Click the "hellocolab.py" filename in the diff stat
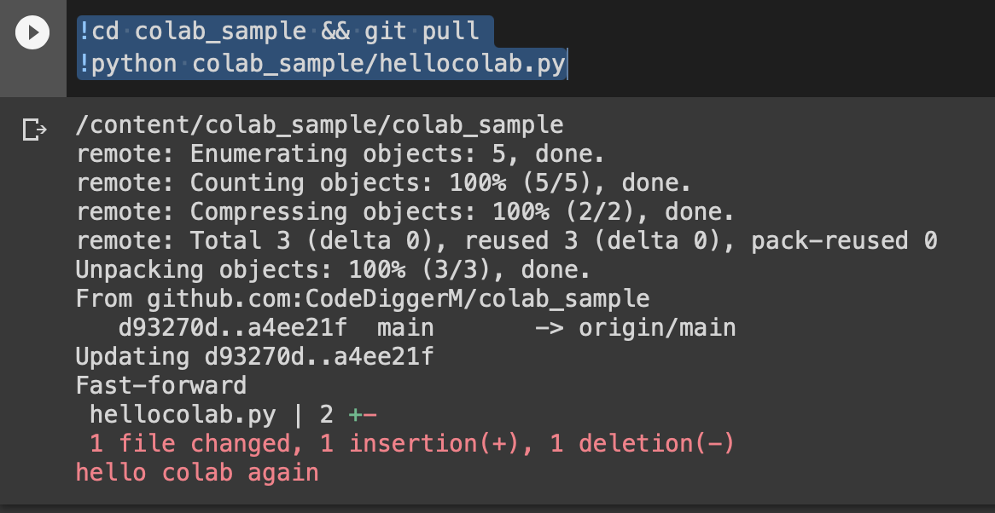 coord(183,415)
